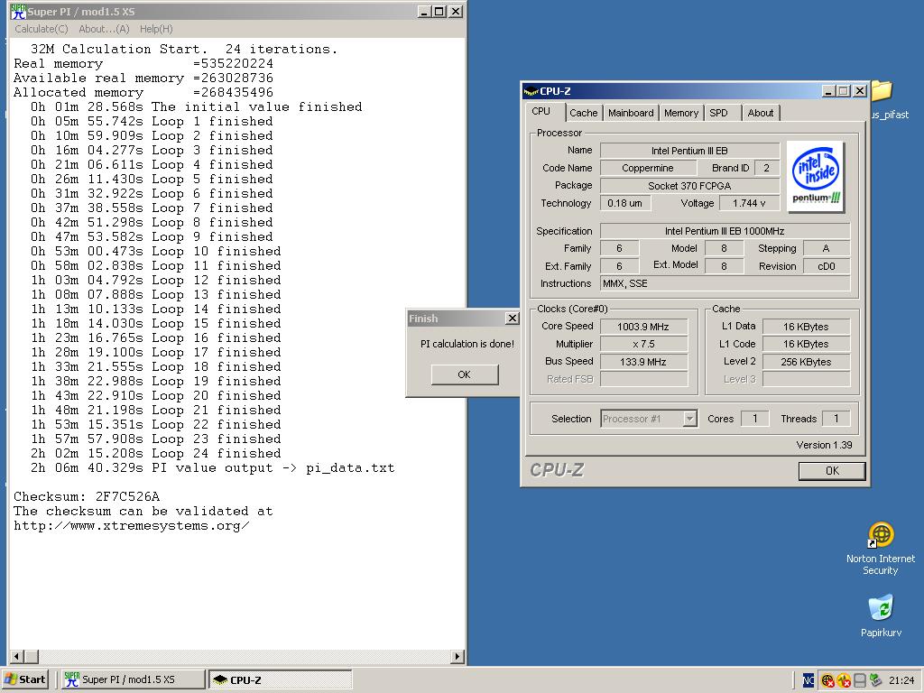Click the Loop 1 finished line
The image size is (924, 693).
[x=152, y=122]
